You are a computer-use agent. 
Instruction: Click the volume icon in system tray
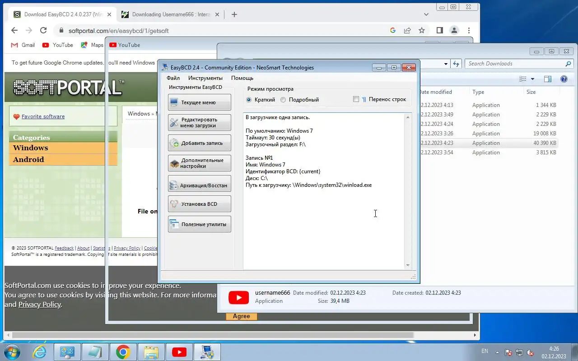pos(531,353)
